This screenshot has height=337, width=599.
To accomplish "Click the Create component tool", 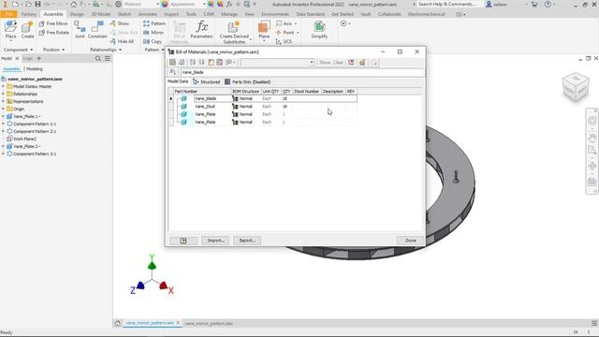I will [x=27, y=30].
